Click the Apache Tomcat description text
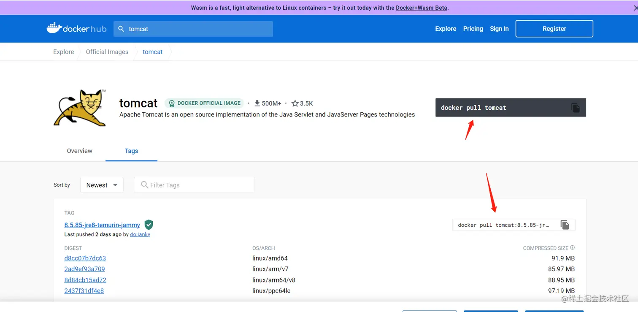The height and width of the screenshot is (312, 638). (267, 114)
